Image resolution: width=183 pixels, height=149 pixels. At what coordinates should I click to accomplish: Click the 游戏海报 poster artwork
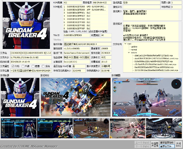tap(75, 97)
